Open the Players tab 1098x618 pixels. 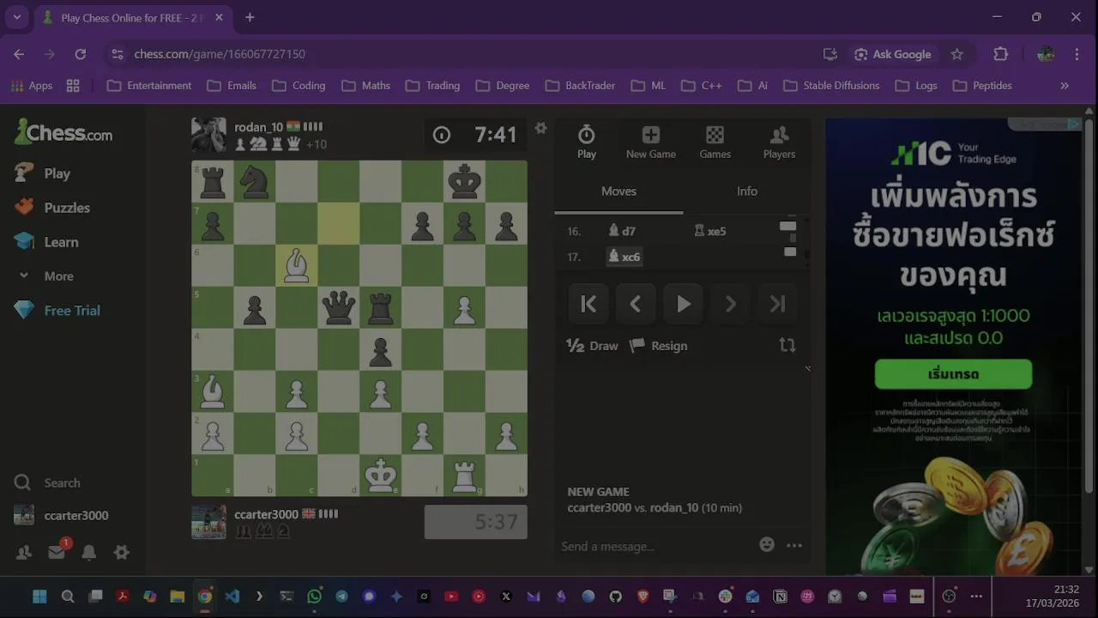coord(779,142)
